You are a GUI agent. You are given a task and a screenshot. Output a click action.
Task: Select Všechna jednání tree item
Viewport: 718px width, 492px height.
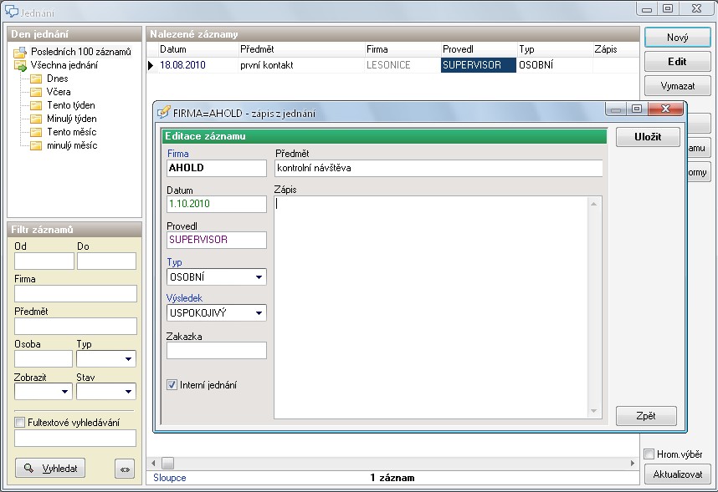pyautogui.click(x=64, y=65)
